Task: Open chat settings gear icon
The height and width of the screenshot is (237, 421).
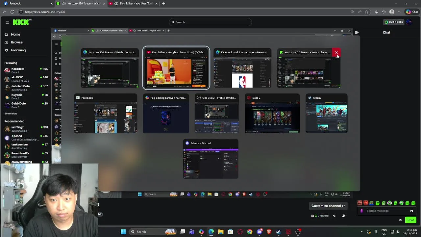Action: [400, 220]
